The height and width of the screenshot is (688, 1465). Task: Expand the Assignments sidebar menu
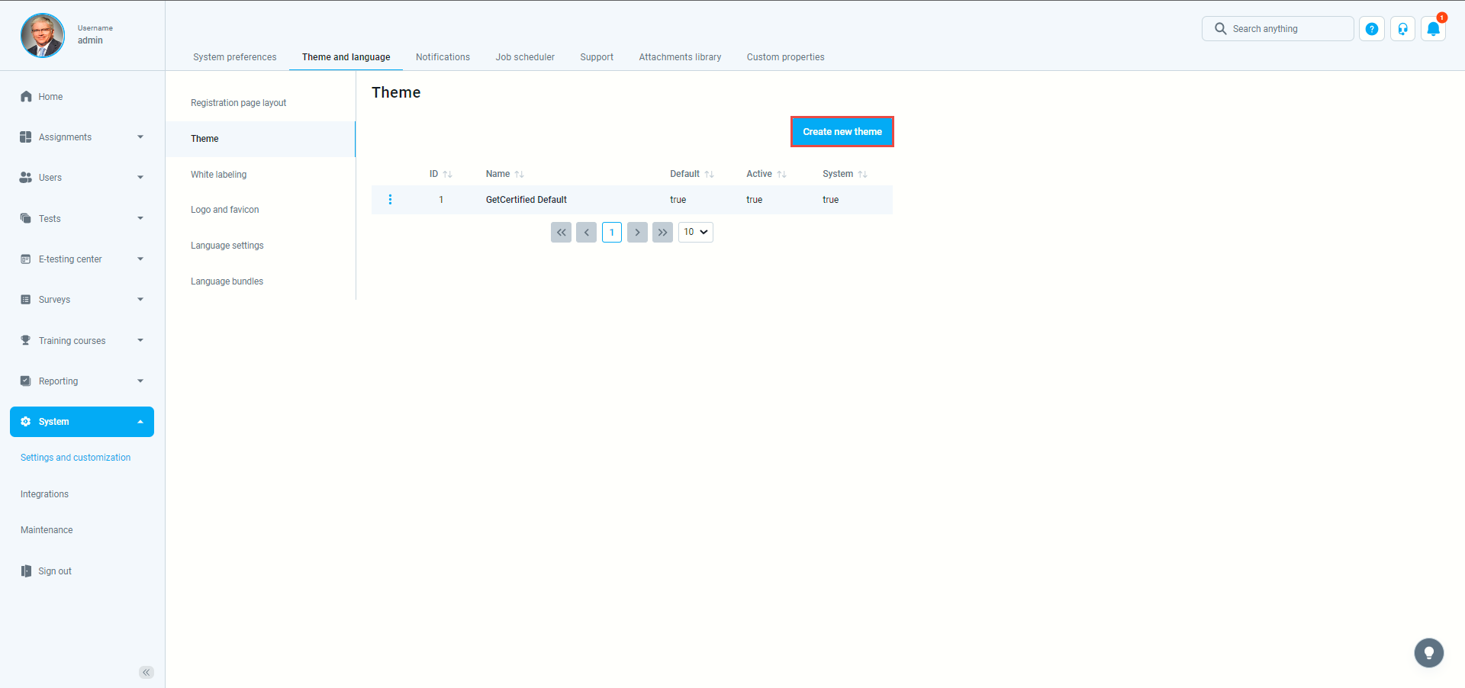82,137
